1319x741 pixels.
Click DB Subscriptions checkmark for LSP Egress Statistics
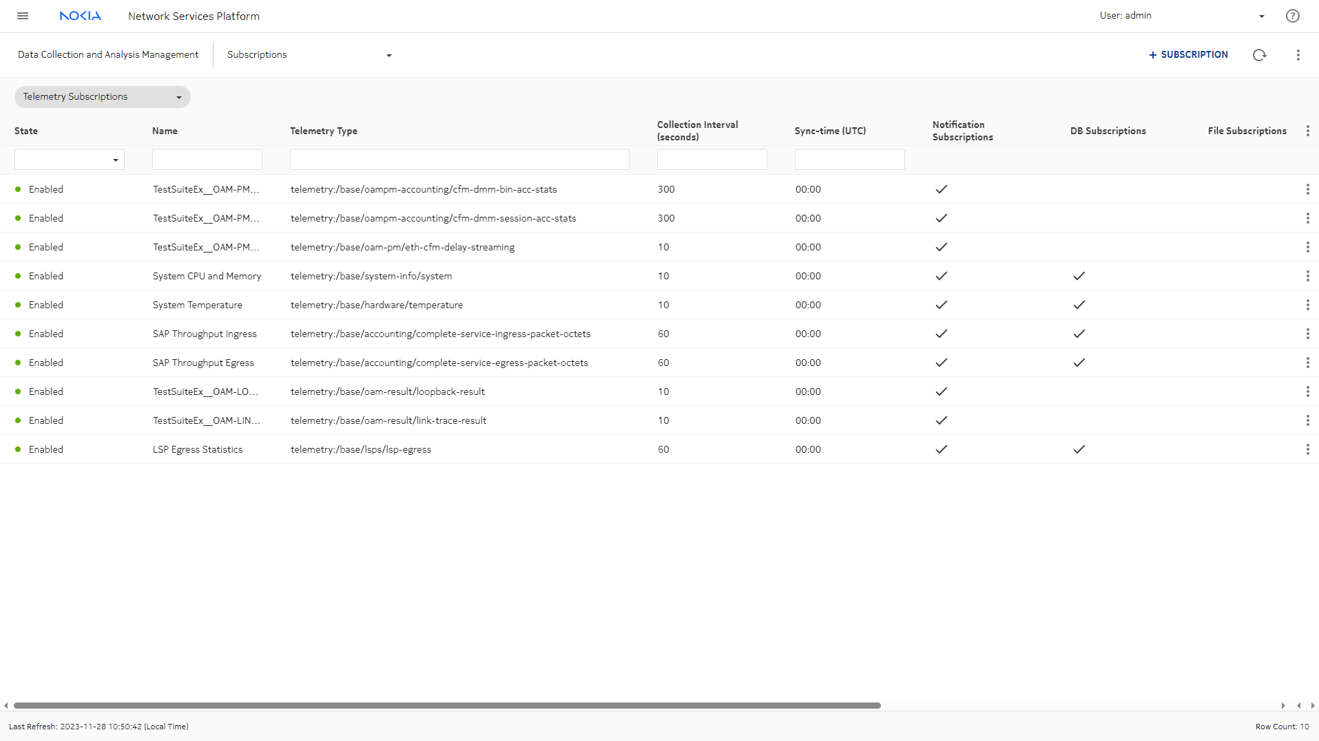point(1079,449)
